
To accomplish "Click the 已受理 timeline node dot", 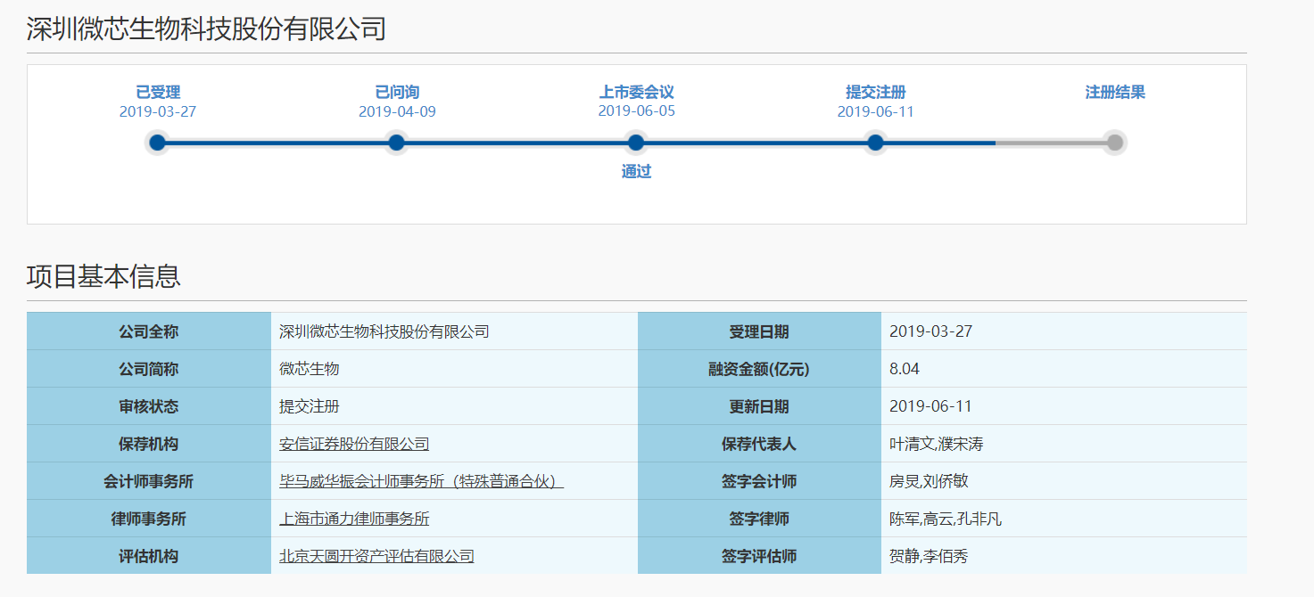I will tap(158, 143).
